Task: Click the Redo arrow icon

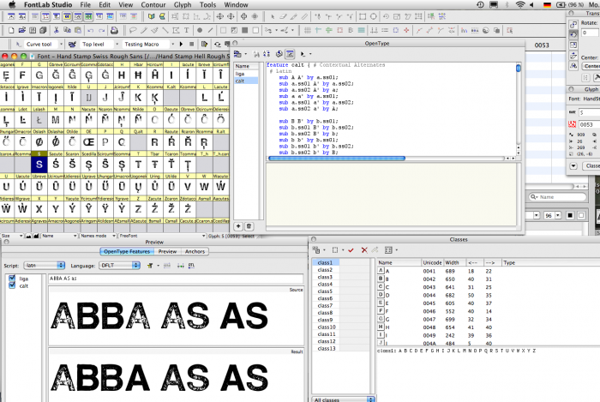Action: point(101,30)
